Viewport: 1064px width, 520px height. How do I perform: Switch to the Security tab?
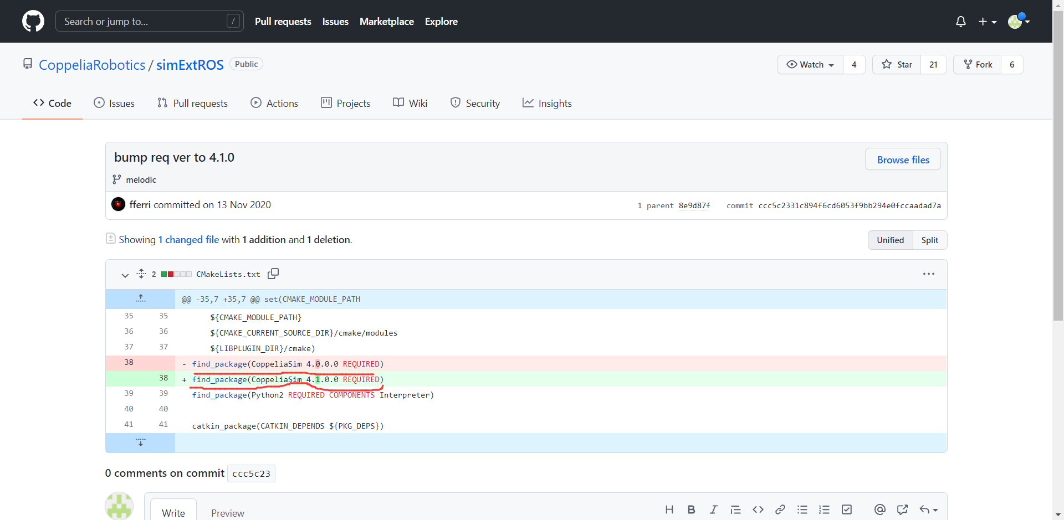(x=475, y=103)
